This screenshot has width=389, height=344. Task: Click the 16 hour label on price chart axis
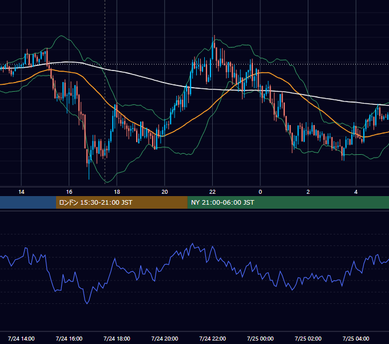tap(69, 192)
